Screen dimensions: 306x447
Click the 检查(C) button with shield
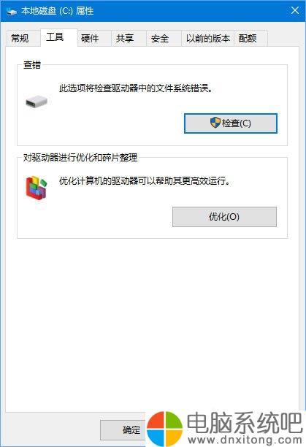tap(231, 123)
